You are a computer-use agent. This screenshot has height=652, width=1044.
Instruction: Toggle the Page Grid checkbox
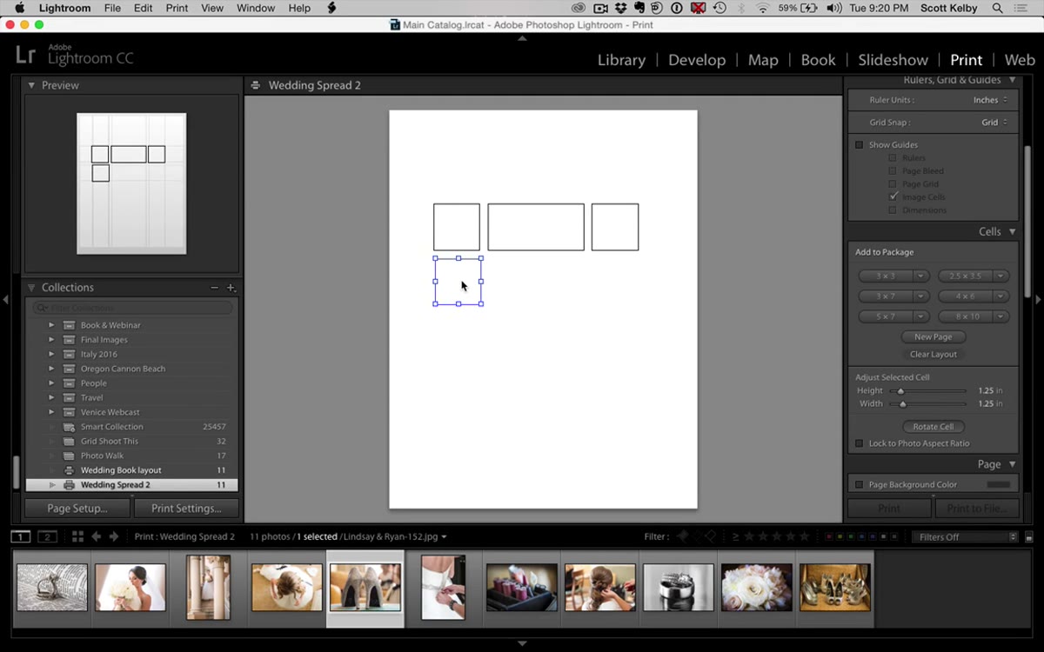893,184
